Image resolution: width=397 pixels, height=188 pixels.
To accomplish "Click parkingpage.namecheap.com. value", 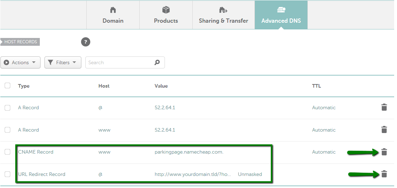I will click(189, 152).
